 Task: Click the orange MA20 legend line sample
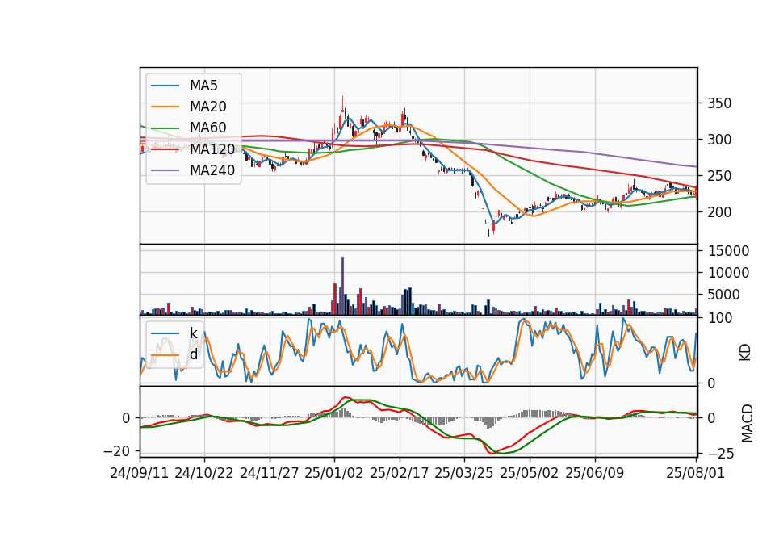point(165,107)
